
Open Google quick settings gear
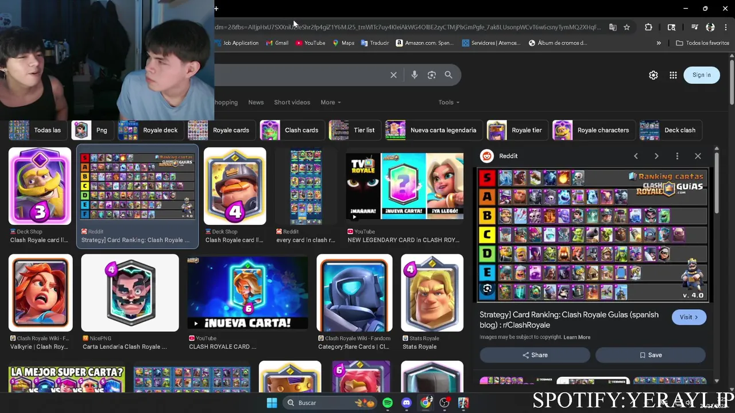[653, 75]
